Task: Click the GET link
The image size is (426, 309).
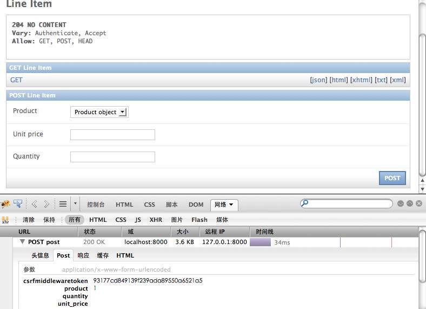Action: coord(16,80)
